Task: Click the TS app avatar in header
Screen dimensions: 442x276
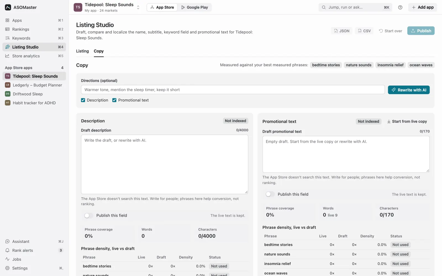Action: click(78, 7)
